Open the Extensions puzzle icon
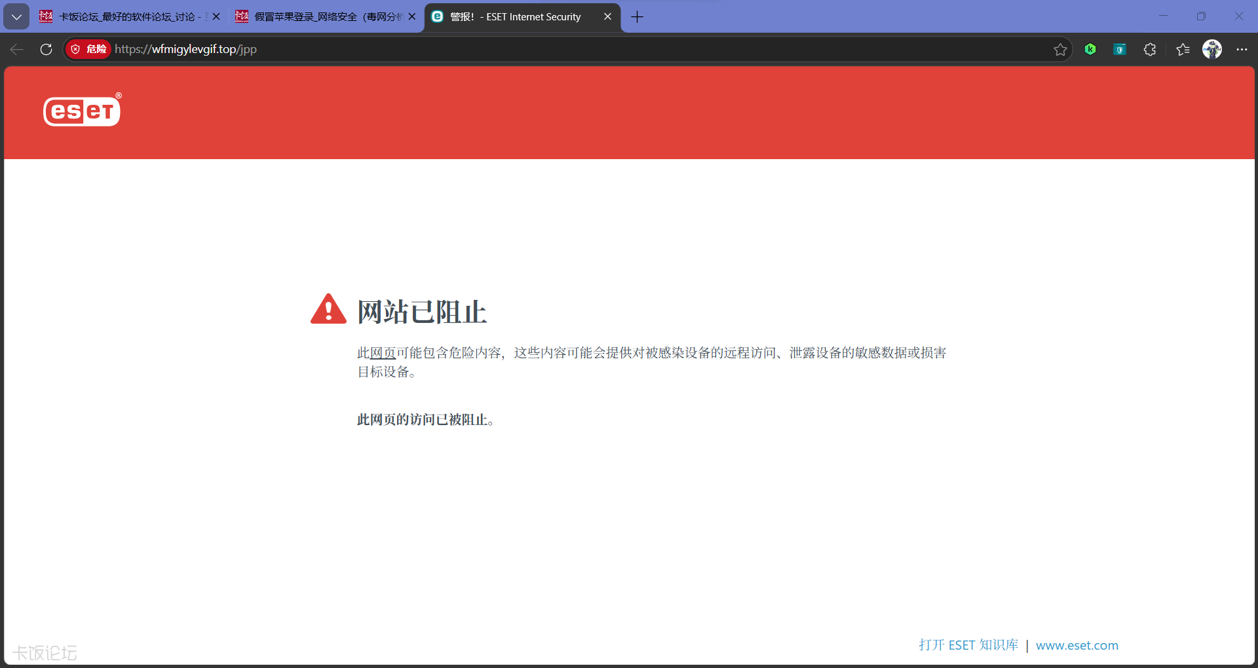Viewport: 1258px width, 668px height. pyautogui.click(x=1150, y=49)
